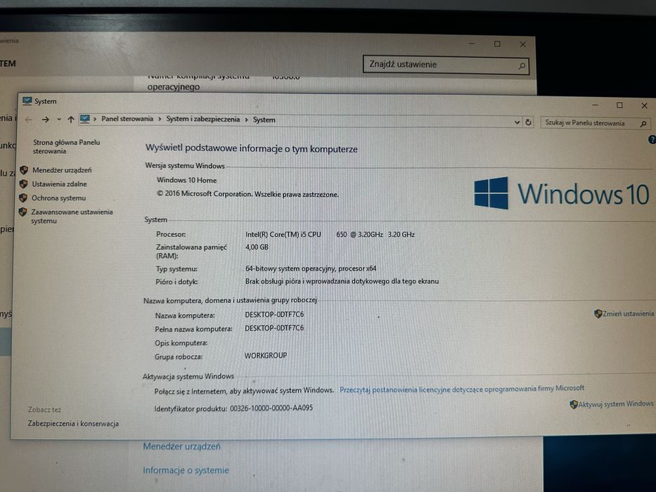Screen dimensions: 656x492
Task: Click Aktywuj system Windows link
Action: [616, 403]
